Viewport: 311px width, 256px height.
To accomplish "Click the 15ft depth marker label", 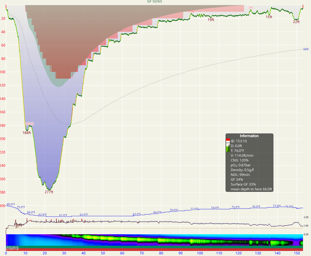I will pyautogui.click(x=269, y=17).
